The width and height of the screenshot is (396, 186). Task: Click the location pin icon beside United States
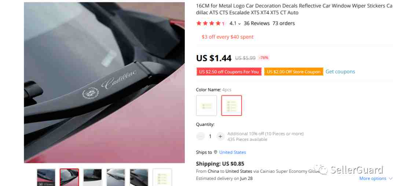216,152
